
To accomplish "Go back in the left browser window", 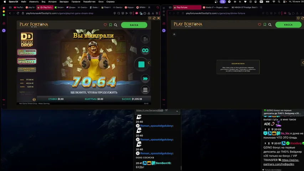I will point(10,14).
